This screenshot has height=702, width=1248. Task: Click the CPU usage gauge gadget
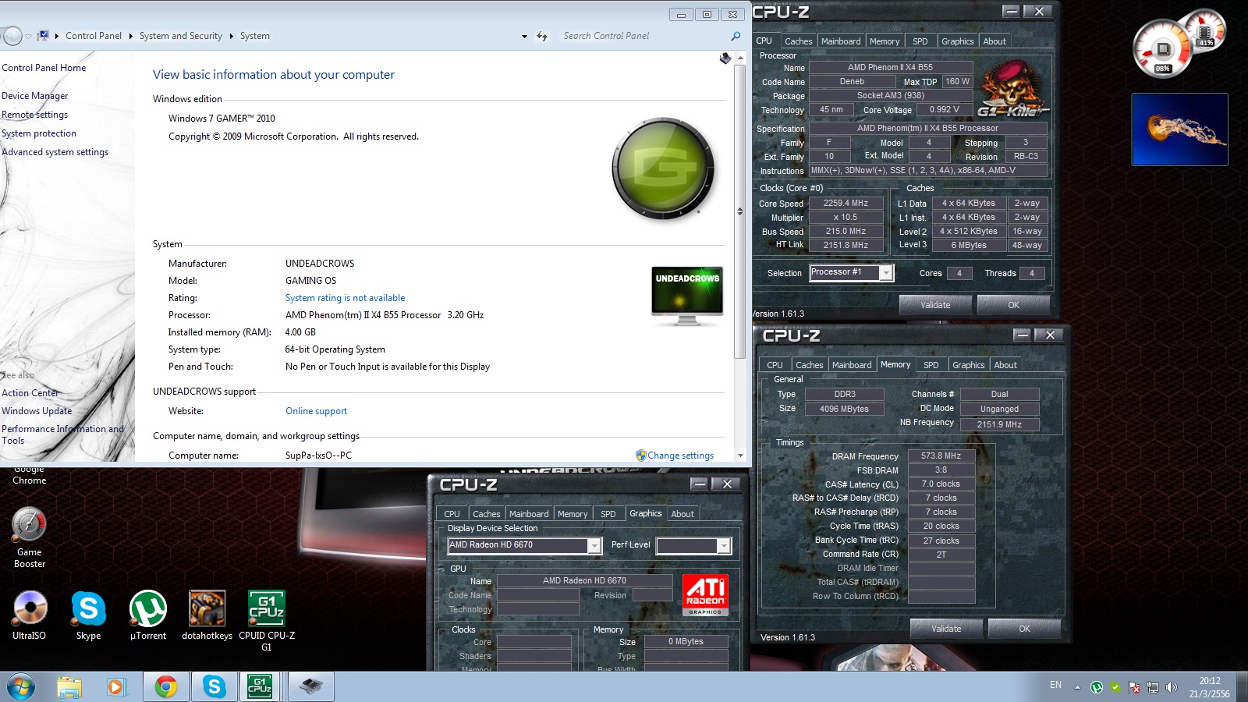[1163, 49]
